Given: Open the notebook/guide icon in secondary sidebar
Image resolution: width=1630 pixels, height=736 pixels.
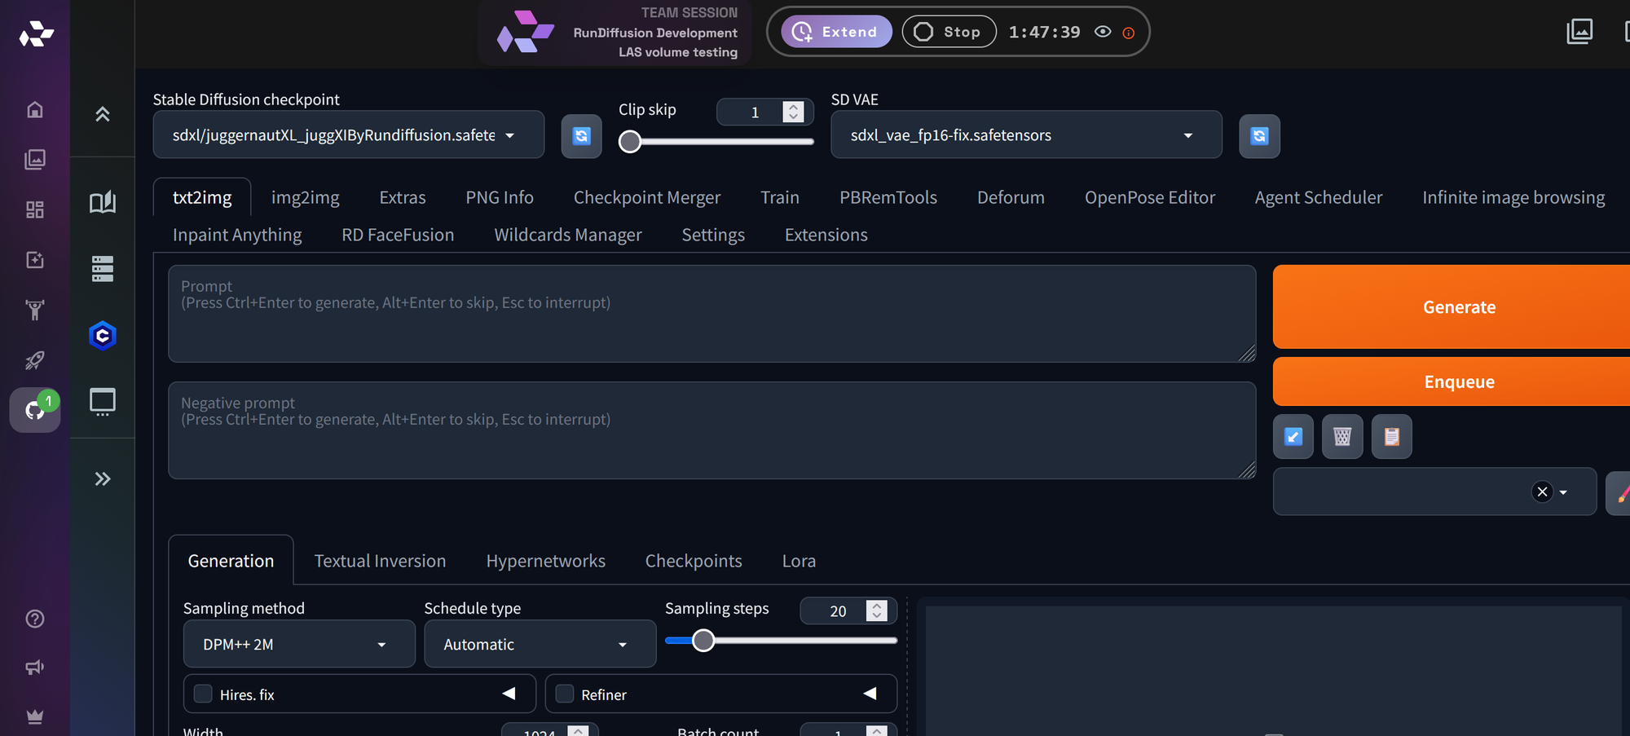Looking at the screenshot, I should tap(102, 203).
